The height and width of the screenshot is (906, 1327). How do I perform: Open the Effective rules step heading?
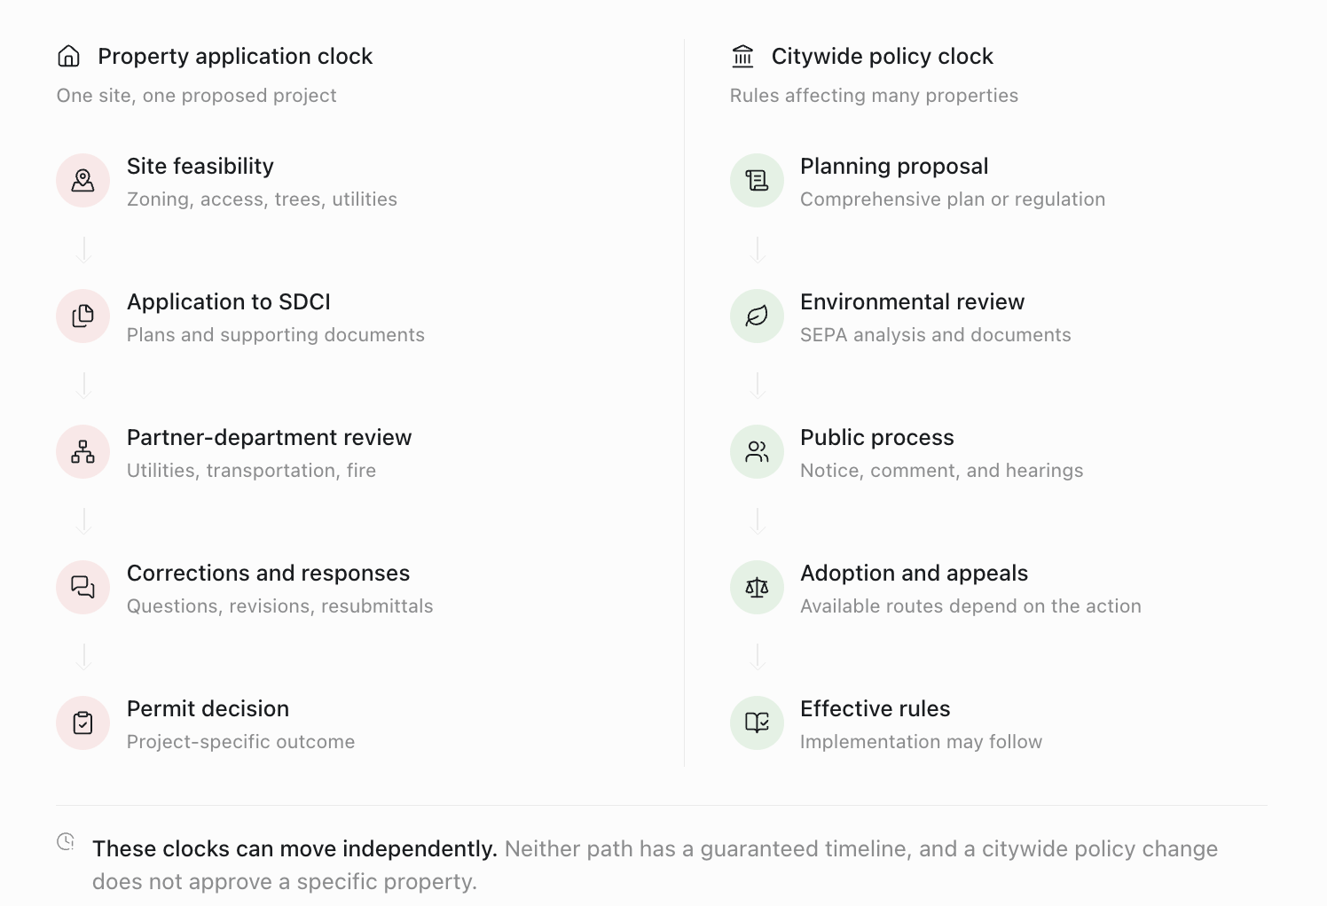coord(875,708)
